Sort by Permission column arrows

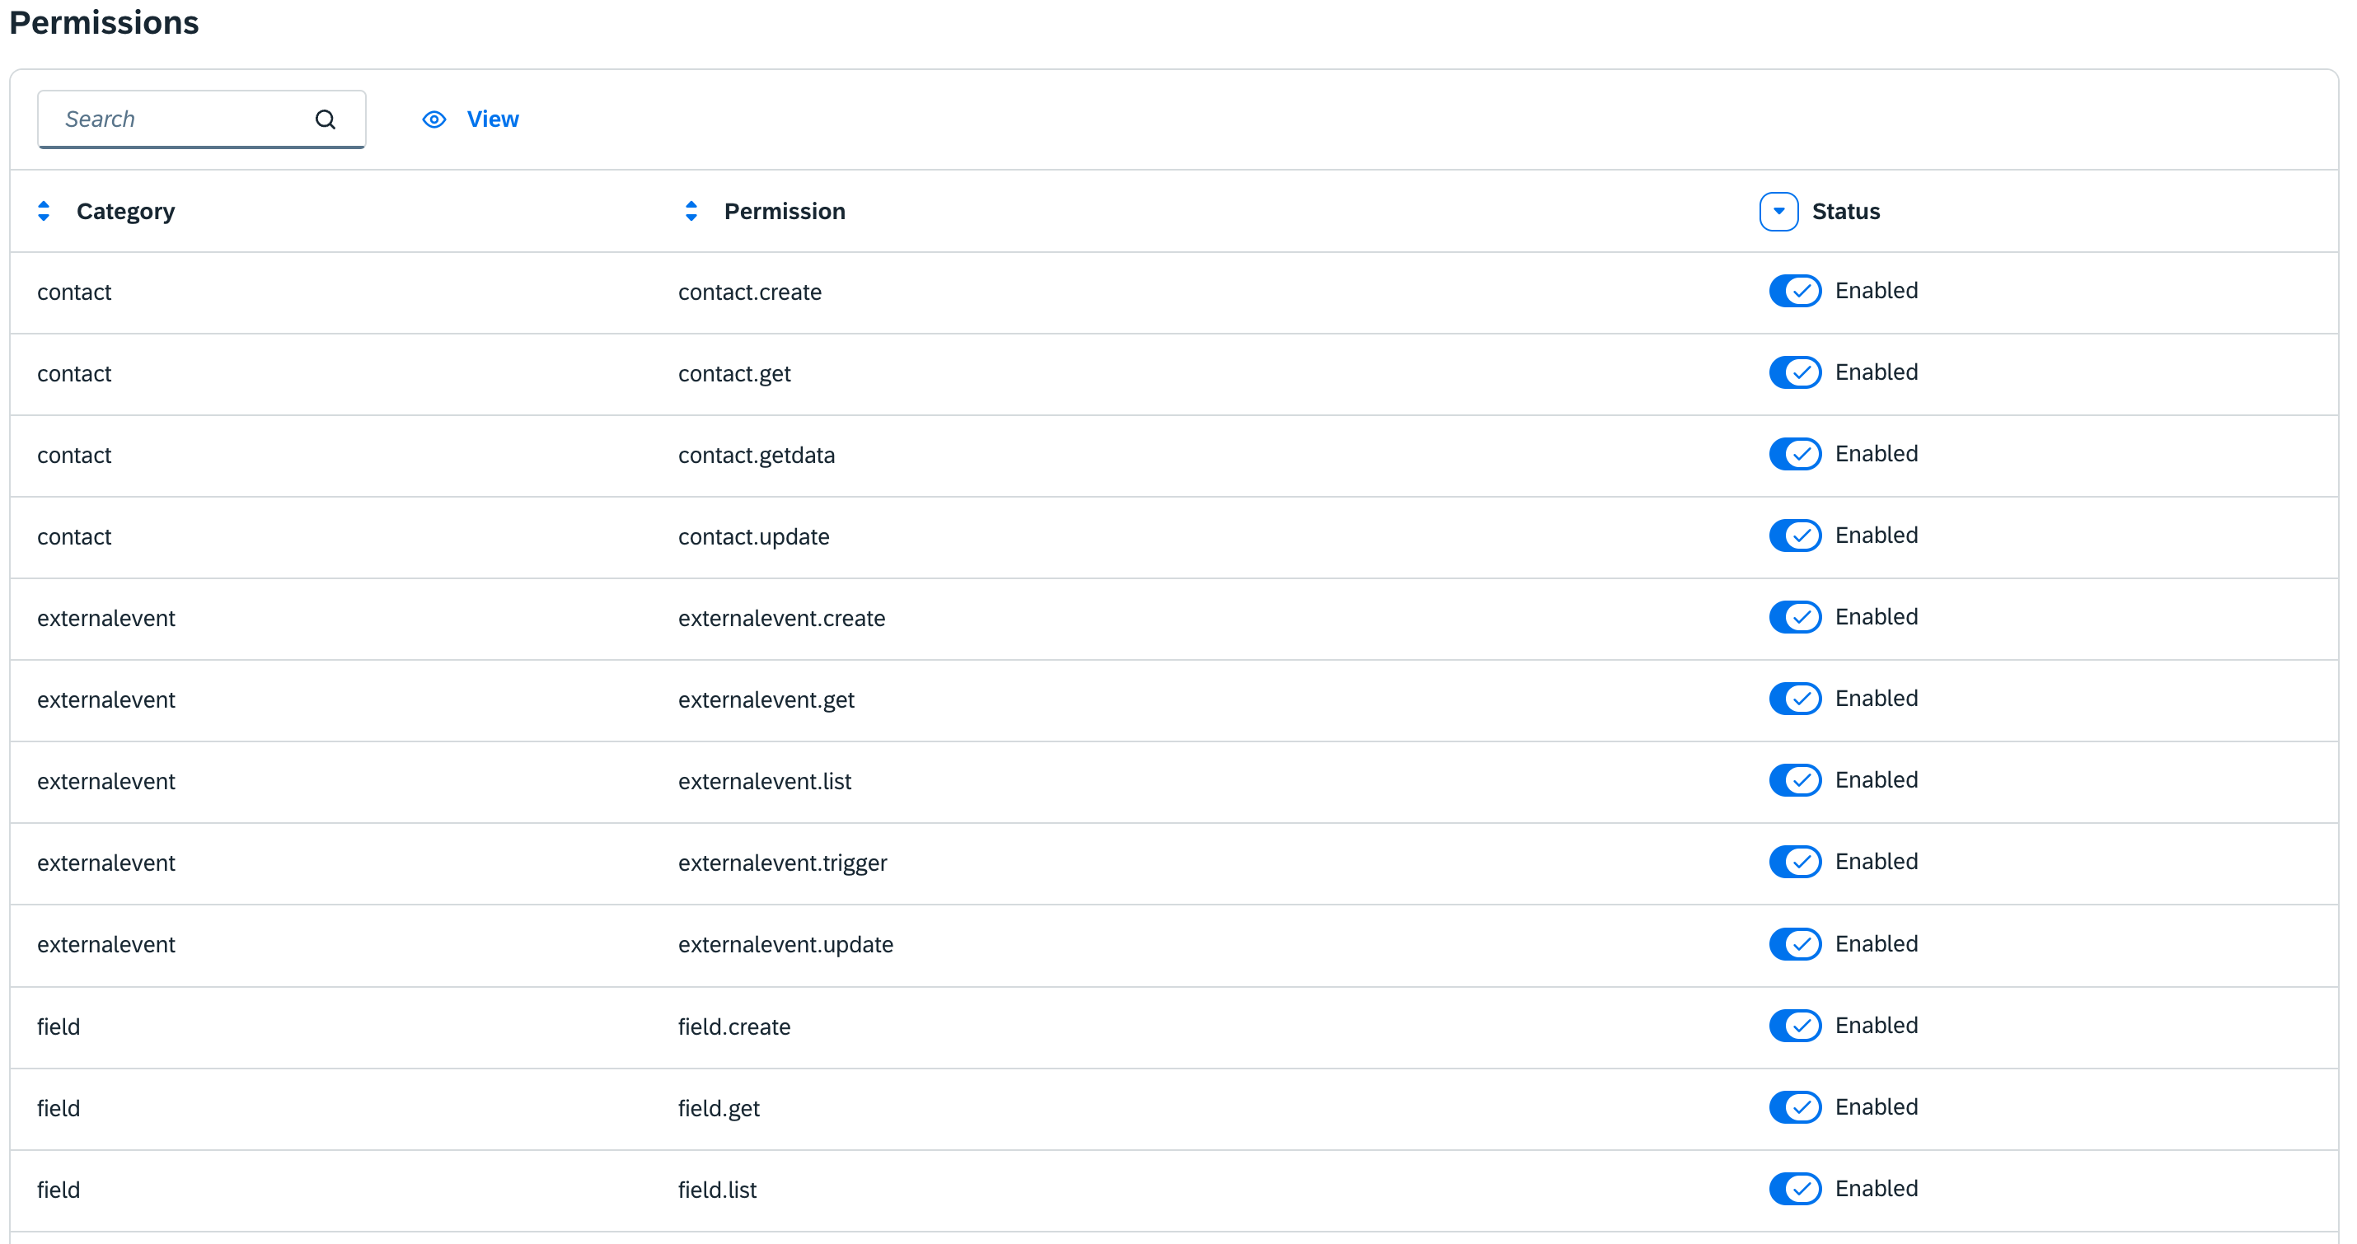coord(691,211)
